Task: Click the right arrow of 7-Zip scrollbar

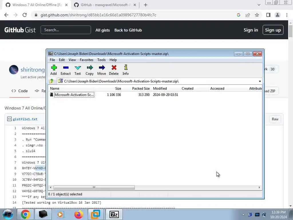Action: coord(259,187)
